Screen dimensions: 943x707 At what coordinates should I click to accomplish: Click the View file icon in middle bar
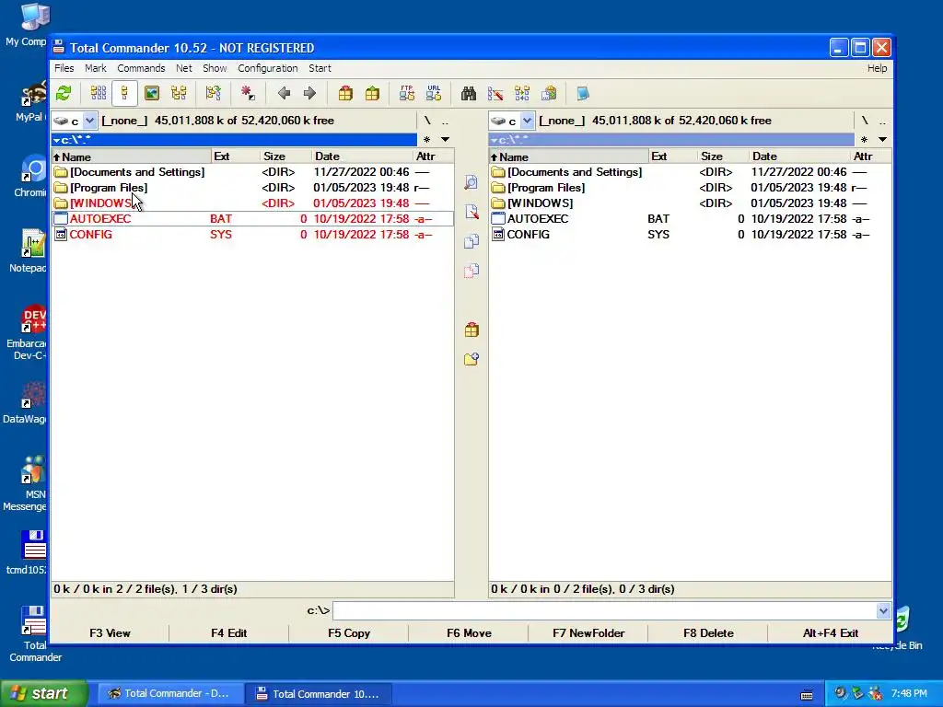click(x=471, y=182)
